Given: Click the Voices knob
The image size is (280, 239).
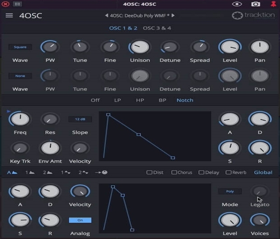Looking at the screenshot, I should [260, 220].
